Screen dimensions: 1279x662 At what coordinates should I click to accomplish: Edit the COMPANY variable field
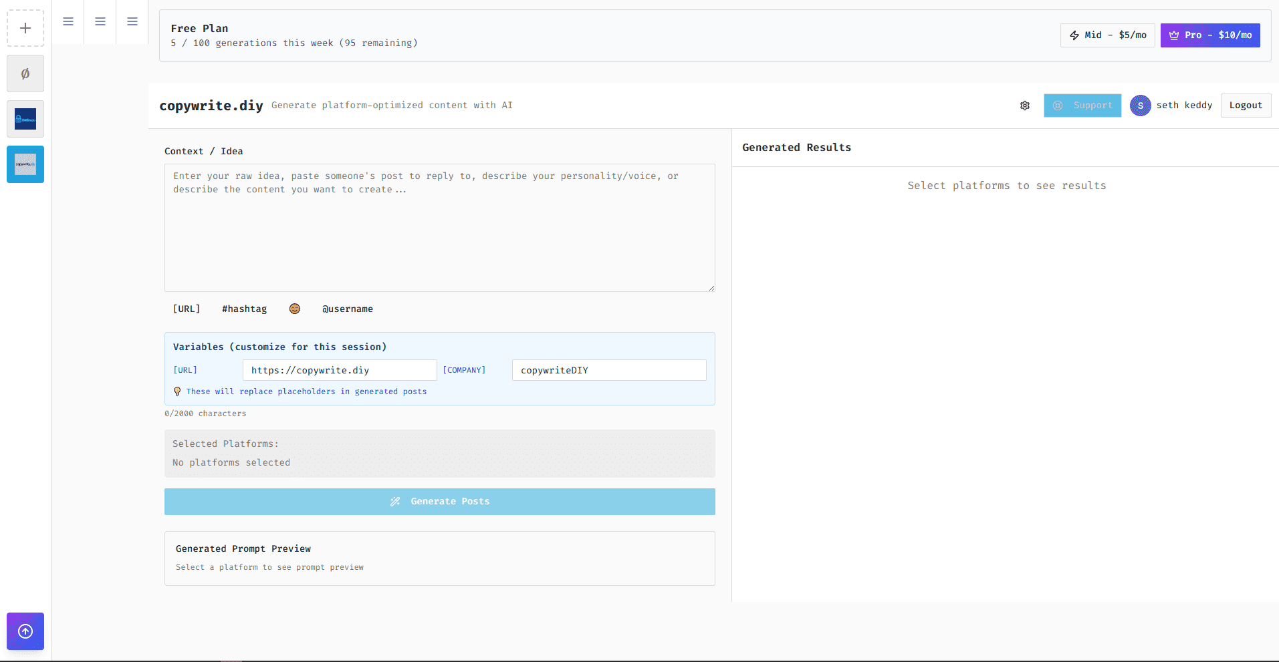click(609, 370)
